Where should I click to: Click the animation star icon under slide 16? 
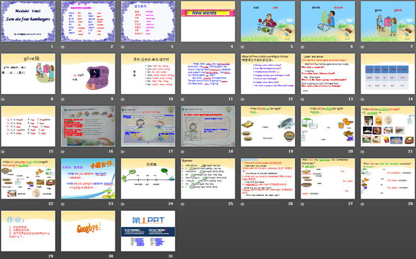(x=63, y=152)
